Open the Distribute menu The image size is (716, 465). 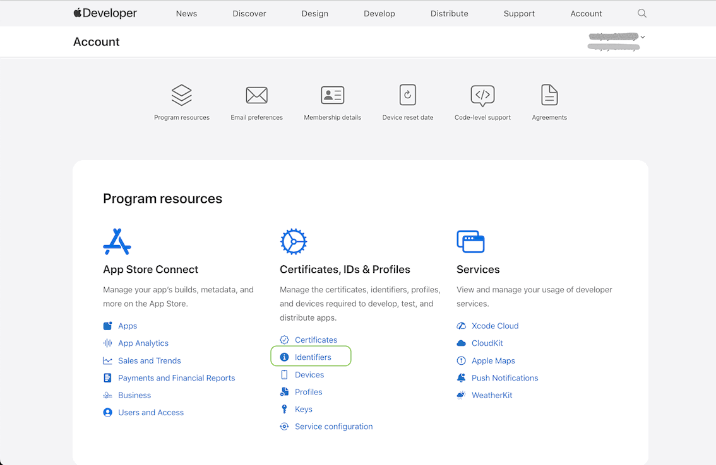(x=450, y=14)
